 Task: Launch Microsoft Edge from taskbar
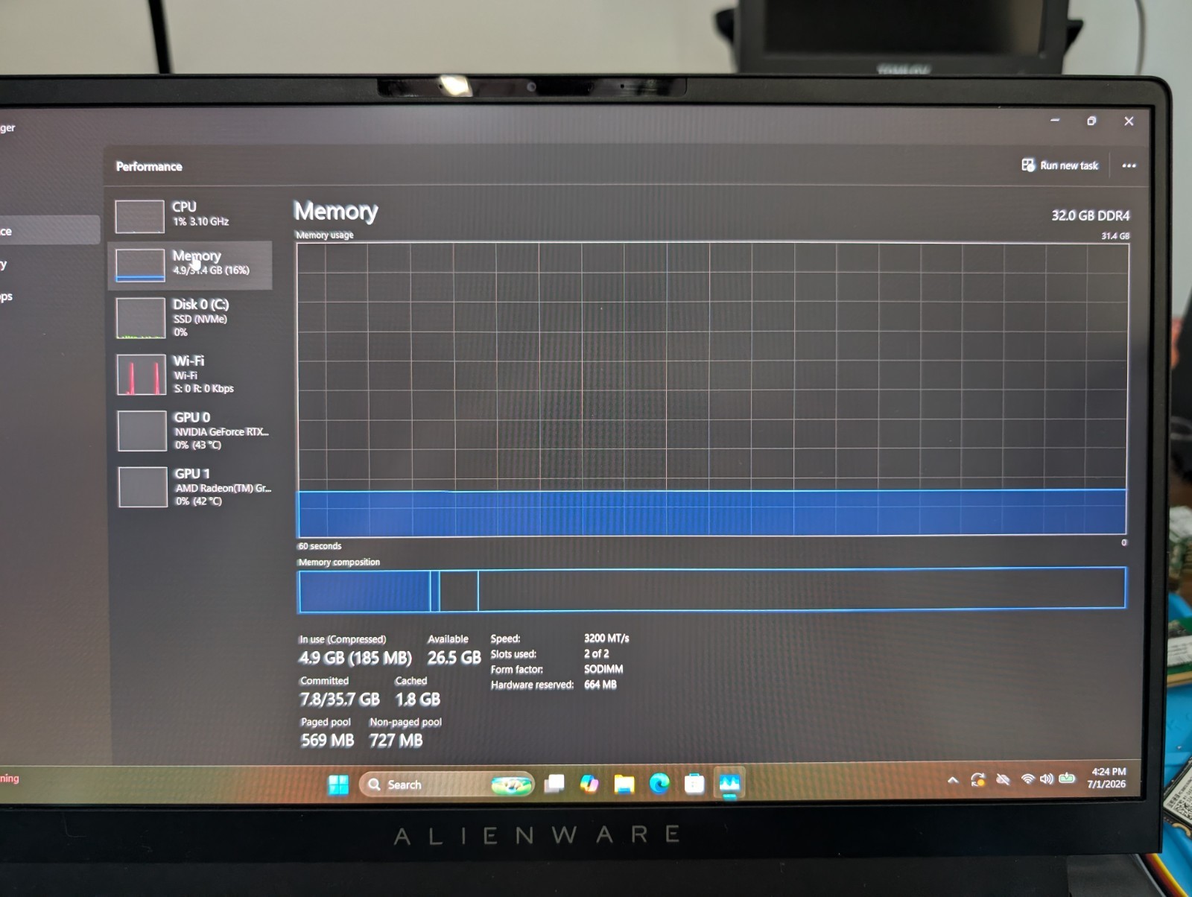click(x=659, y=784)
